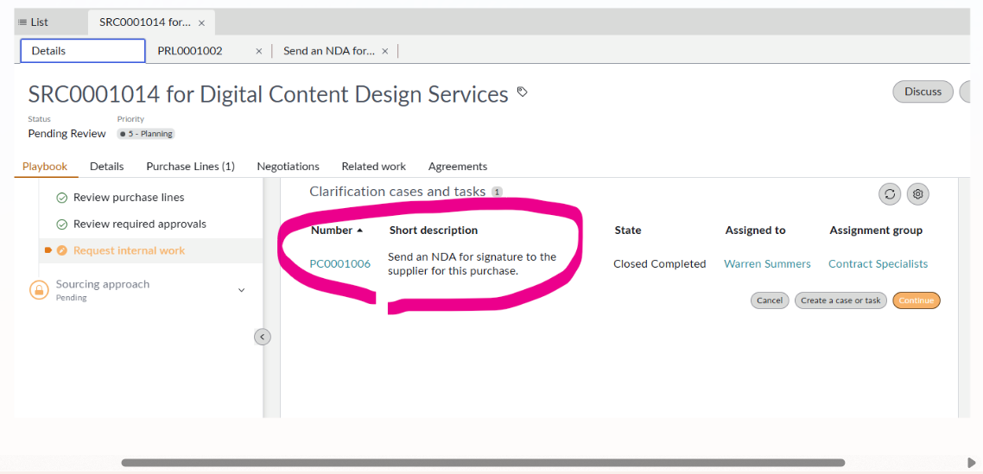Viewport: 983px width, 474px height.
Task: Select Review purchase lines step
Action: 129,198
